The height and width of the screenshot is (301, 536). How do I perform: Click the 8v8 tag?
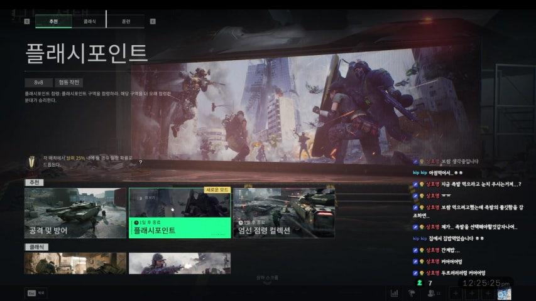[x=38, y=83]
